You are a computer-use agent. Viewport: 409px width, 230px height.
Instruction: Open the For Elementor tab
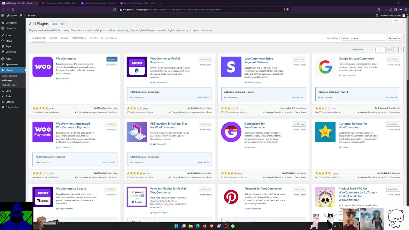click(x=109, y=38)
